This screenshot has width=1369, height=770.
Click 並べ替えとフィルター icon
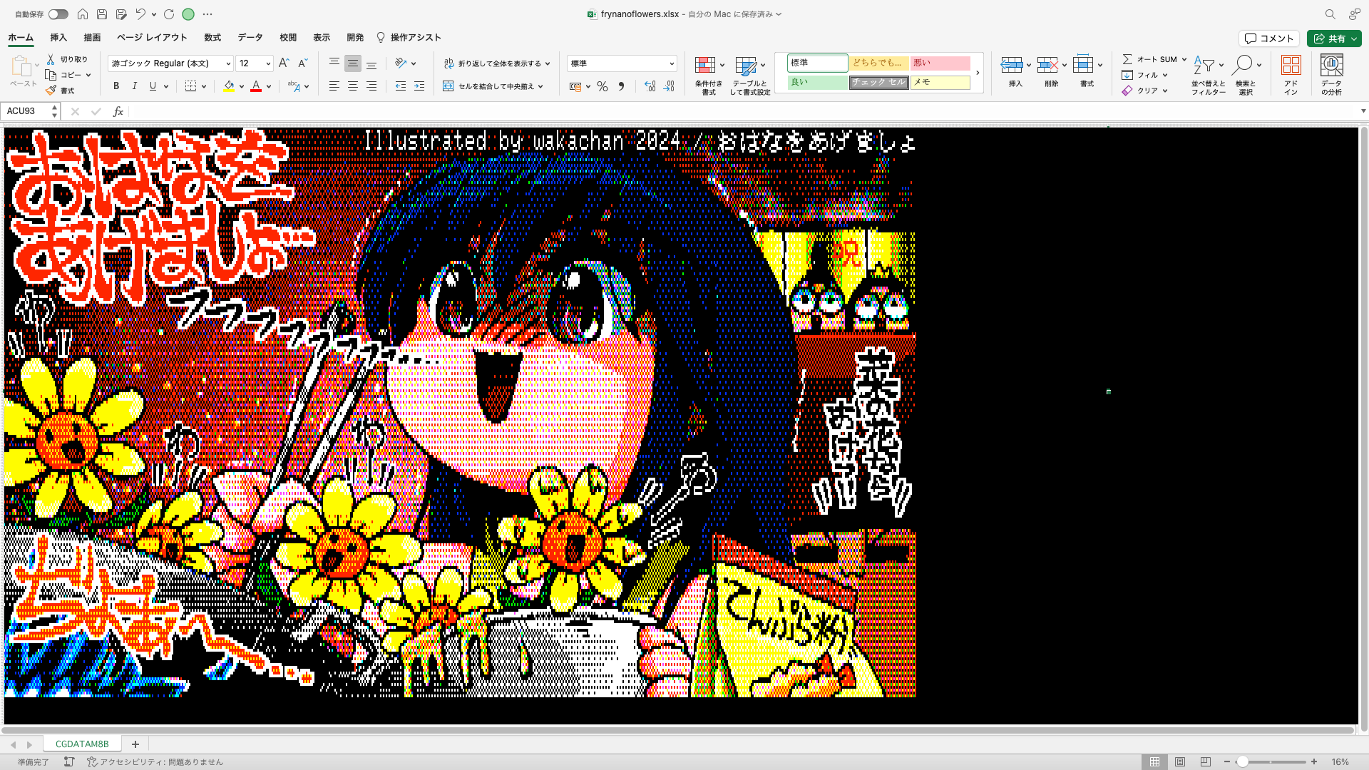(1204, 66)
